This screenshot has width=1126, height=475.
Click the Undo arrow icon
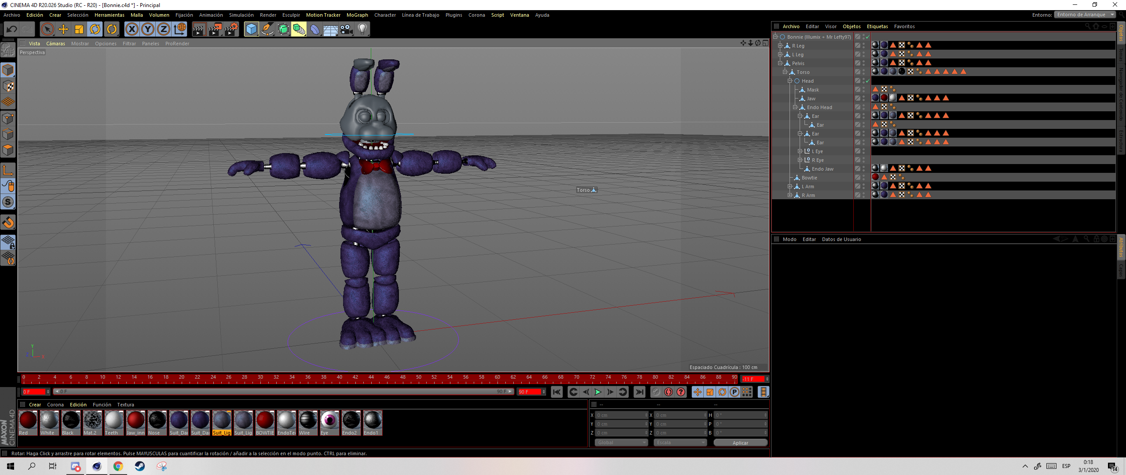(x=12, y=29)
